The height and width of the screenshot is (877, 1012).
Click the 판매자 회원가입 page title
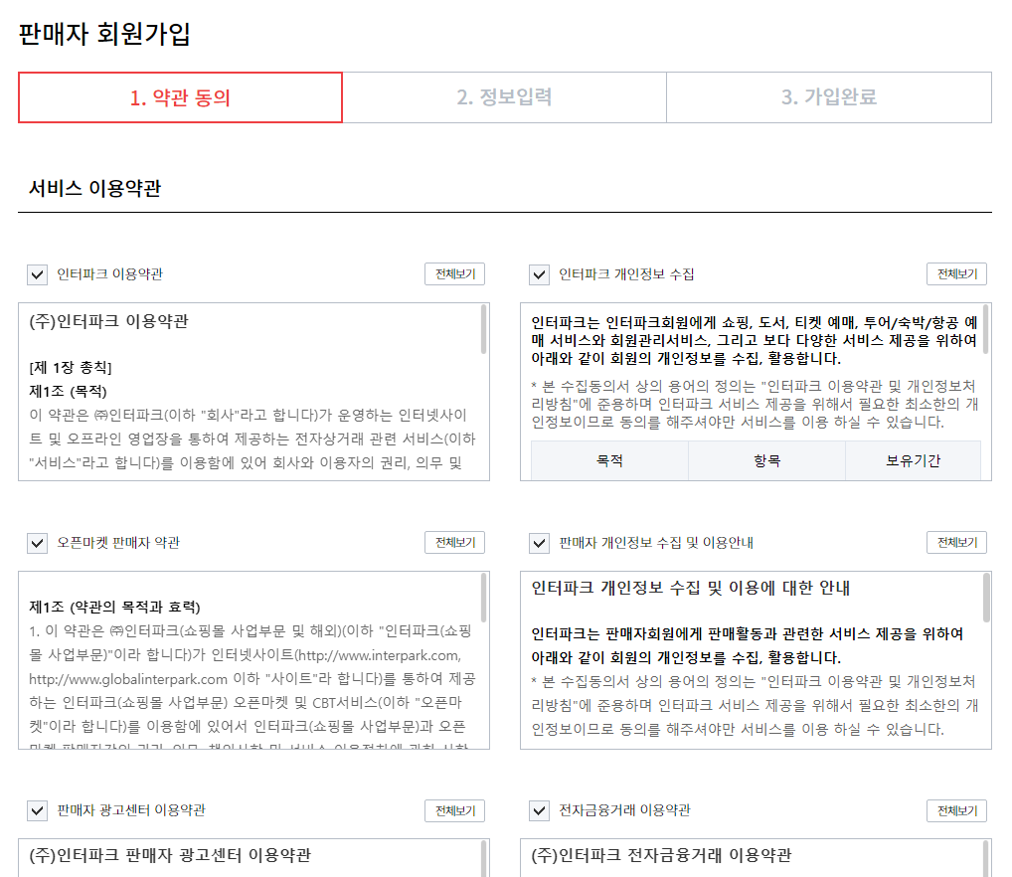tap(104, 34)
